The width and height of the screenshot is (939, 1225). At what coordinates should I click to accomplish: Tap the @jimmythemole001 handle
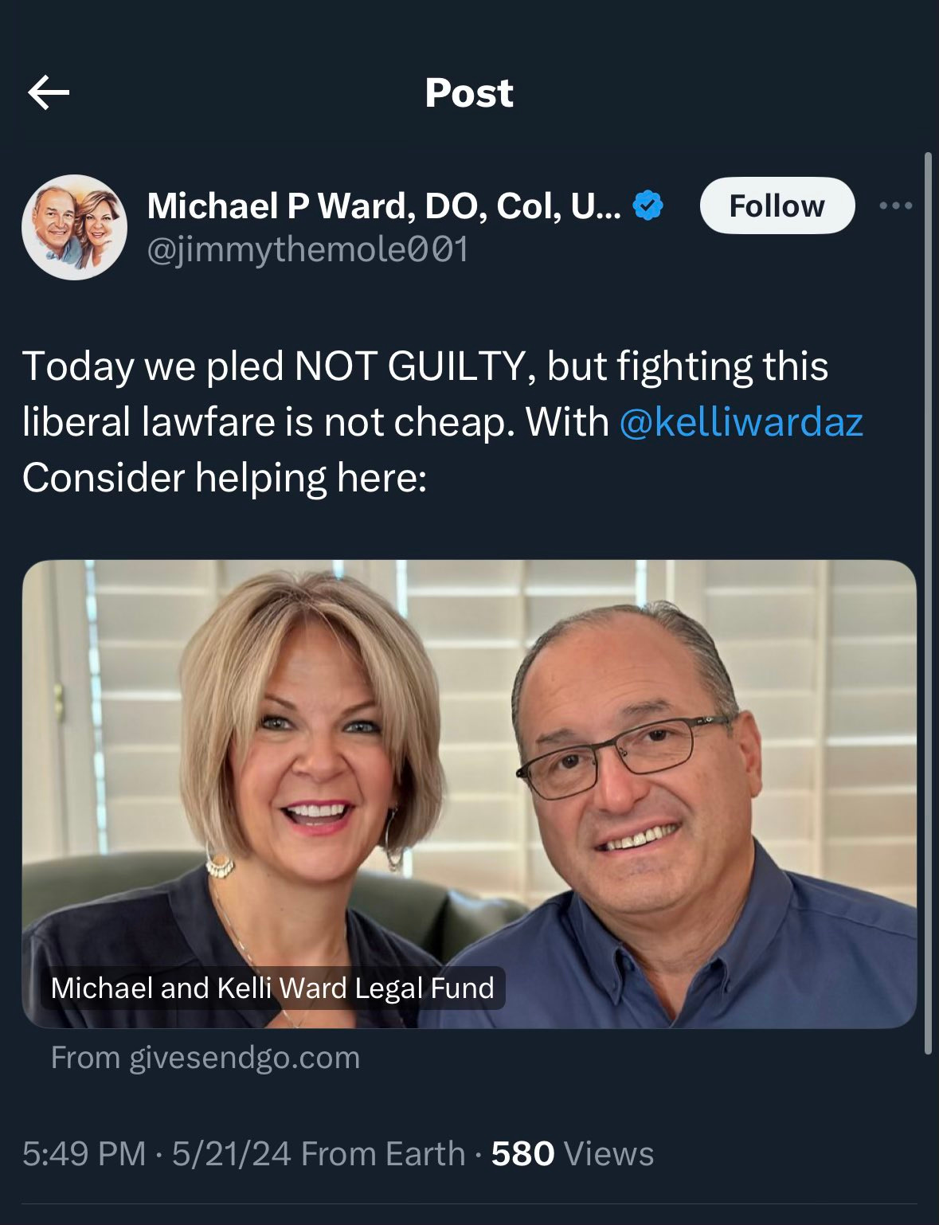(307, 250)
